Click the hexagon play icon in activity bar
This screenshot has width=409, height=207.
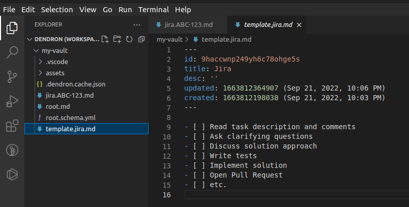tap(12, 174)
